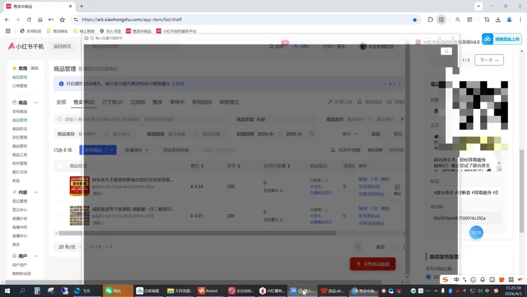Click the 商品ID input field in right panel
This screenshot has height=297, width=527.
[x=466, y=218]
